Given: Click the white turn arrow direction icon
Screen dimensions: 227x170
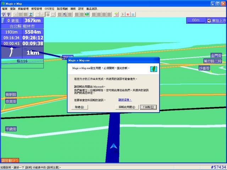Looking at the screenshot, I should [11, 52].
